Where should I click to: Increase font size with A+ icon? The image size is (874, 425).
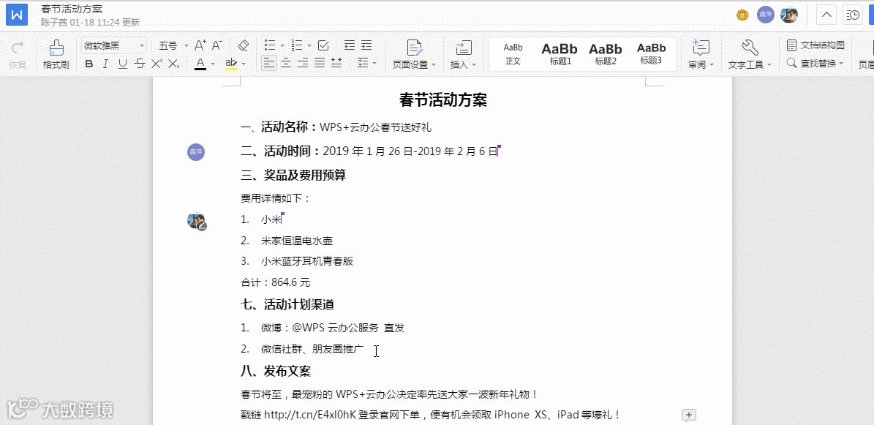(x=200, y=45)
